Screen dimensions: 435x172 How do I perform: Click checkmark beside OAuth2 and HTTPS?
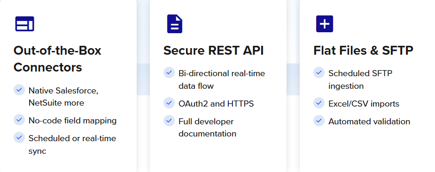[x=169, y=103]
